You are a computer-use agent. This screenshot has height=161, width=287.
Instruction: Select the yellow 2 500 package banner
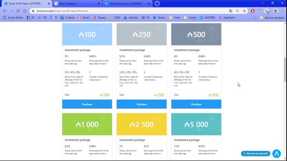click(x=141, y=124)
